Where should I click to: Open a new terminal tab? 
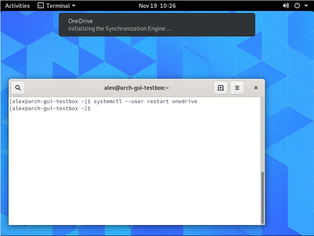point(220,88)
